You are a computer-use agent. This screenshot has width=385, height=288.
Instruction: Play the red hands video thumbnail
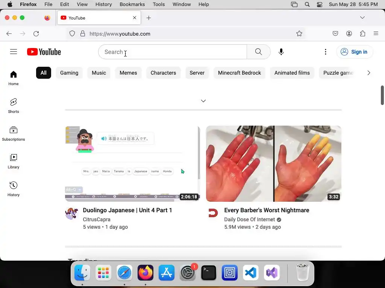[274, 163]
